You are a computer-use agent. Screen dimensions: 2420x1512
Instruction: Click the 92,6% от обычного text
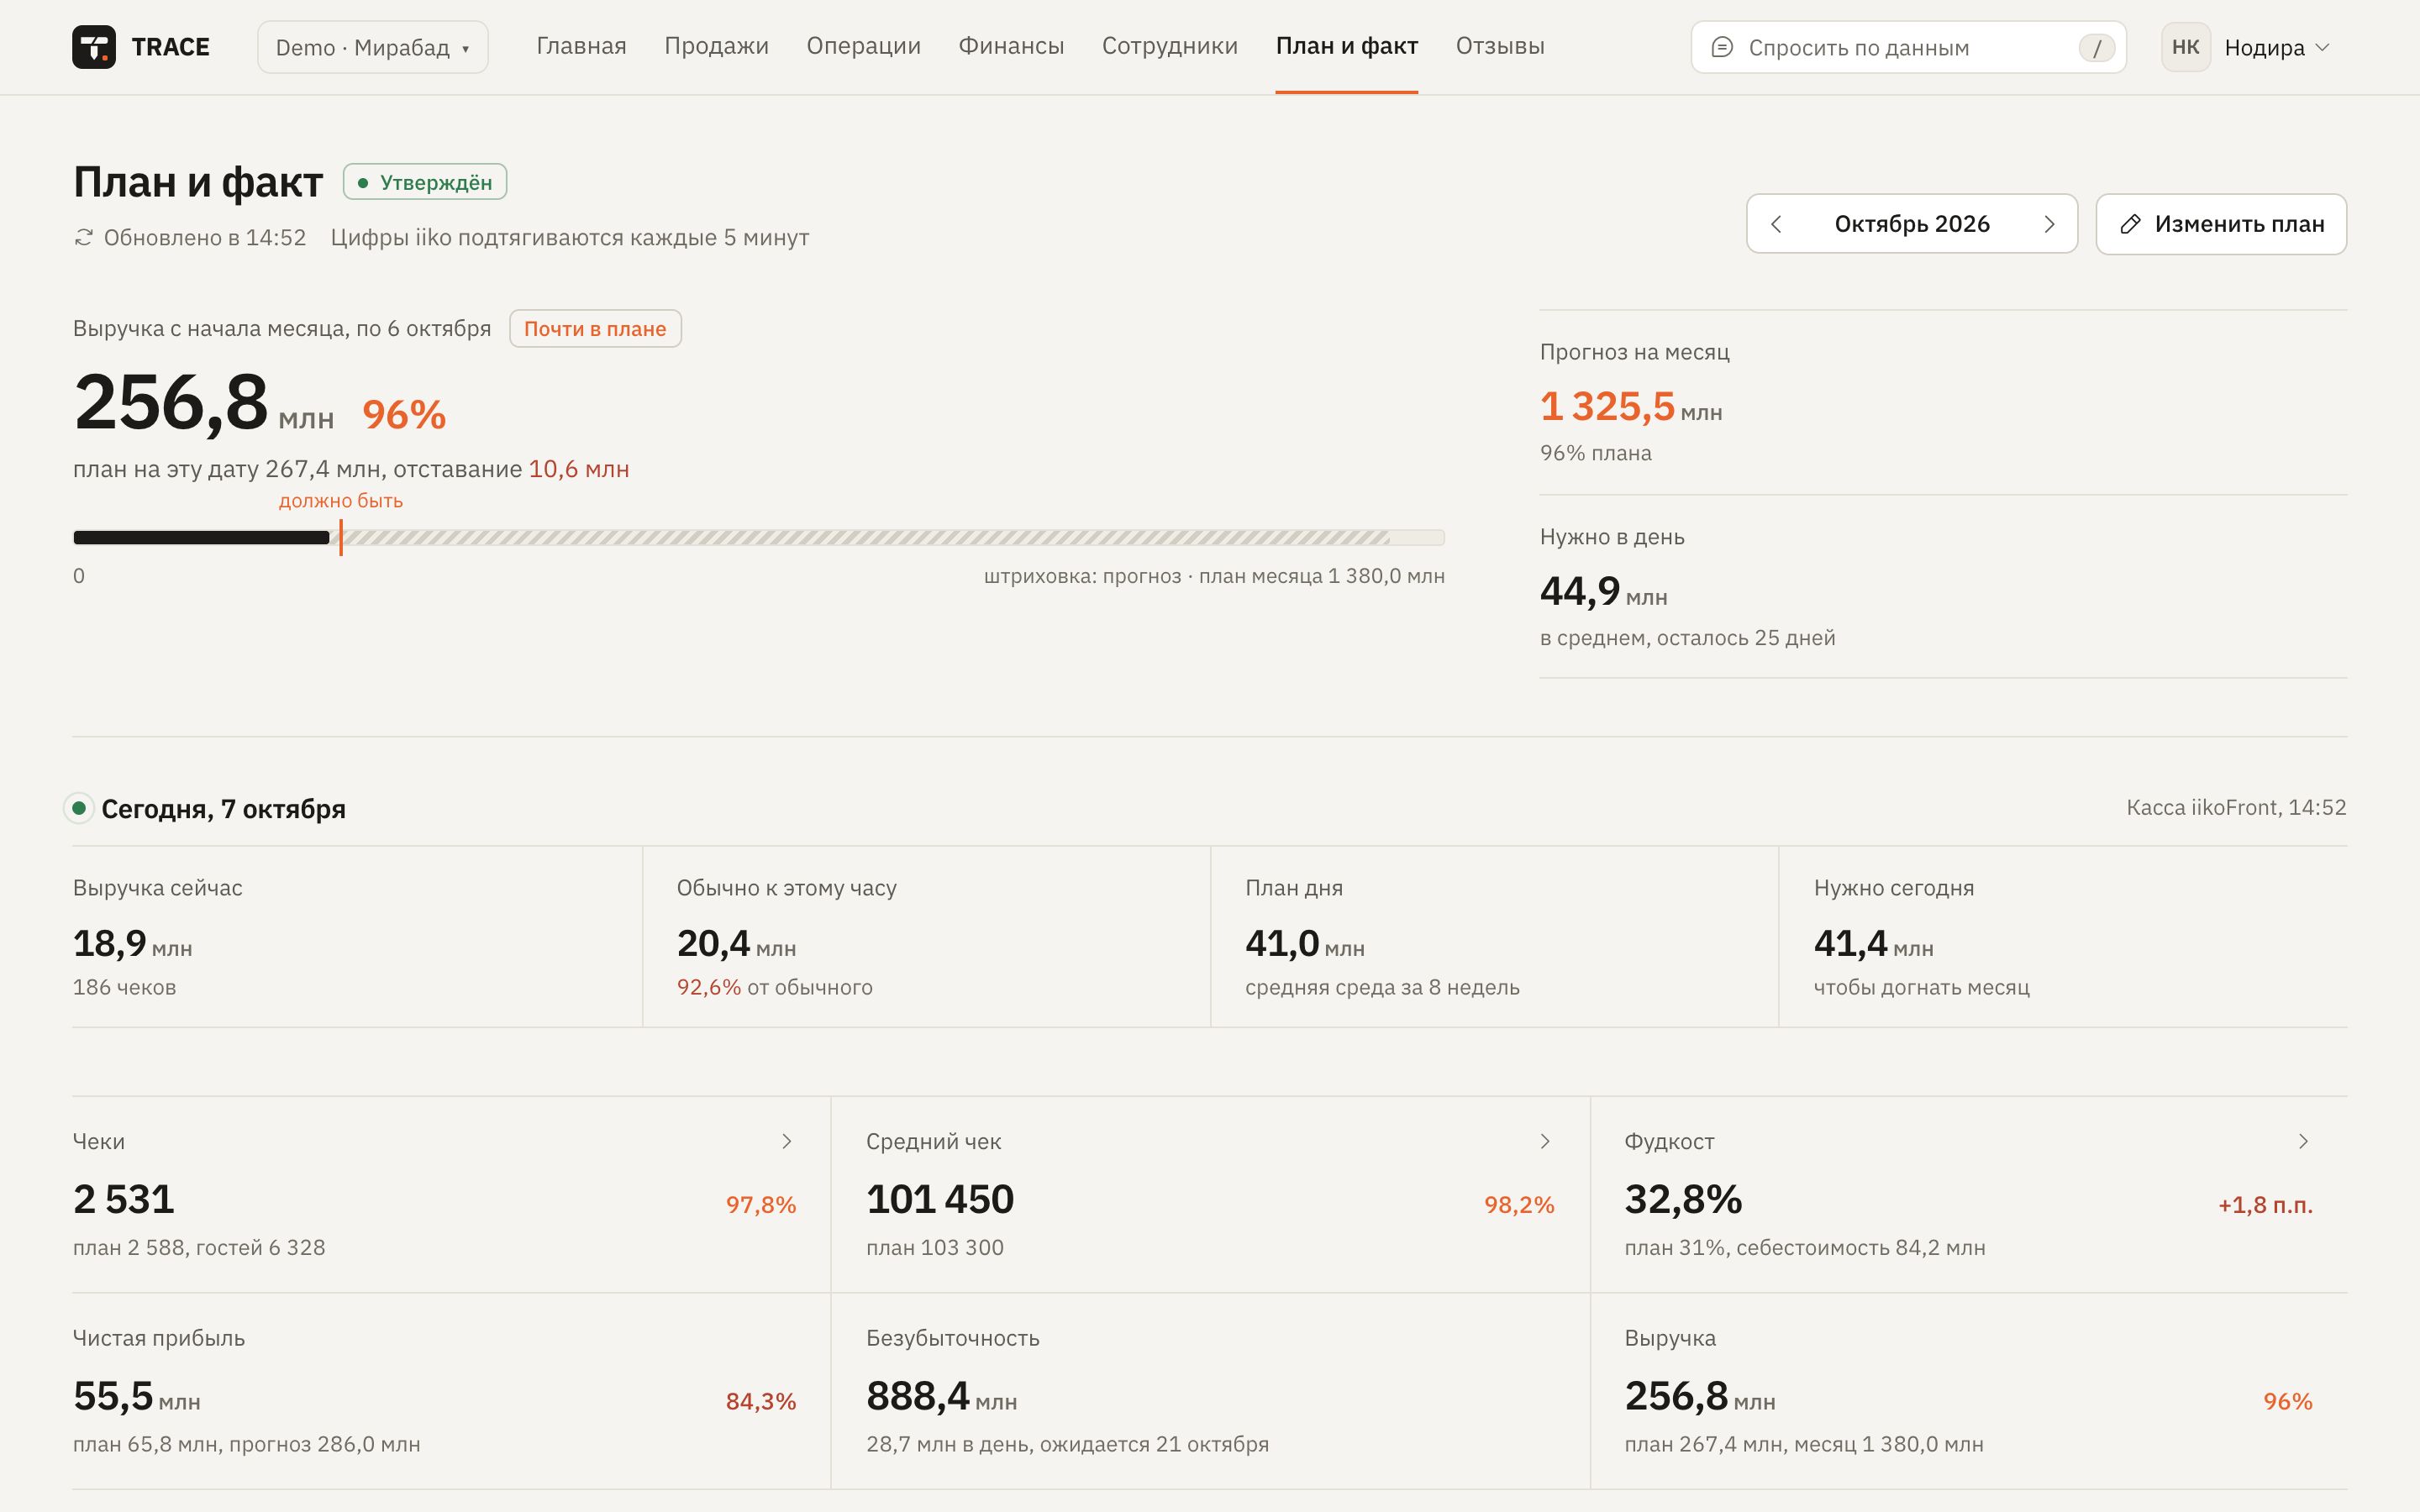point(774,987)
